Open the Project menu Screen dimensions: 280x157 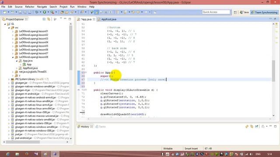coord(63,7)
